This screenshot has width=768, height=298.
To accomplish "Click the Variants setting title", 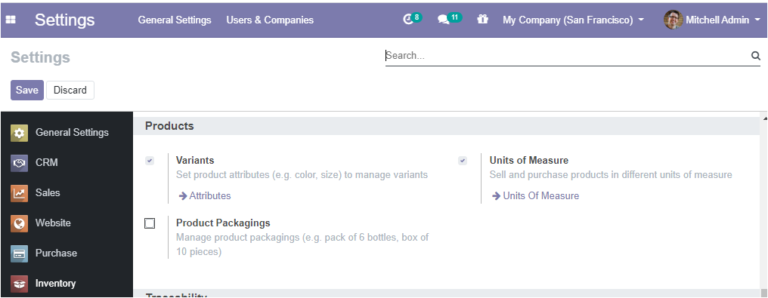I will [195, 160].
